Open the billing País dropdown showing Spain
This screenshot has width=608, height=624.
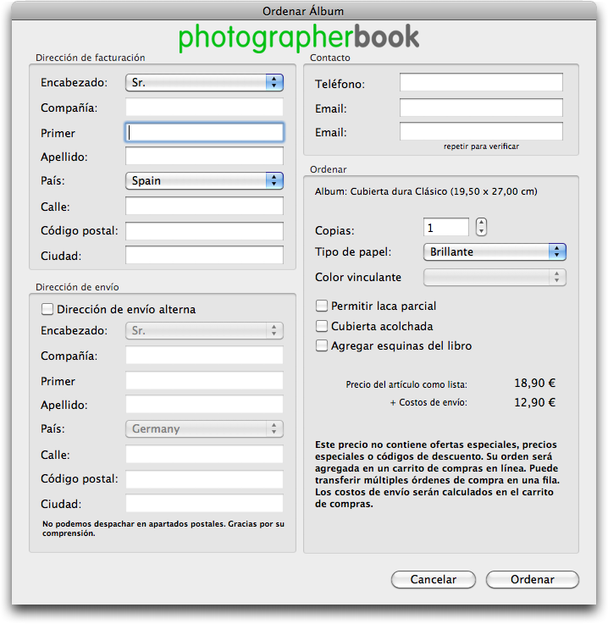(204, 180)
